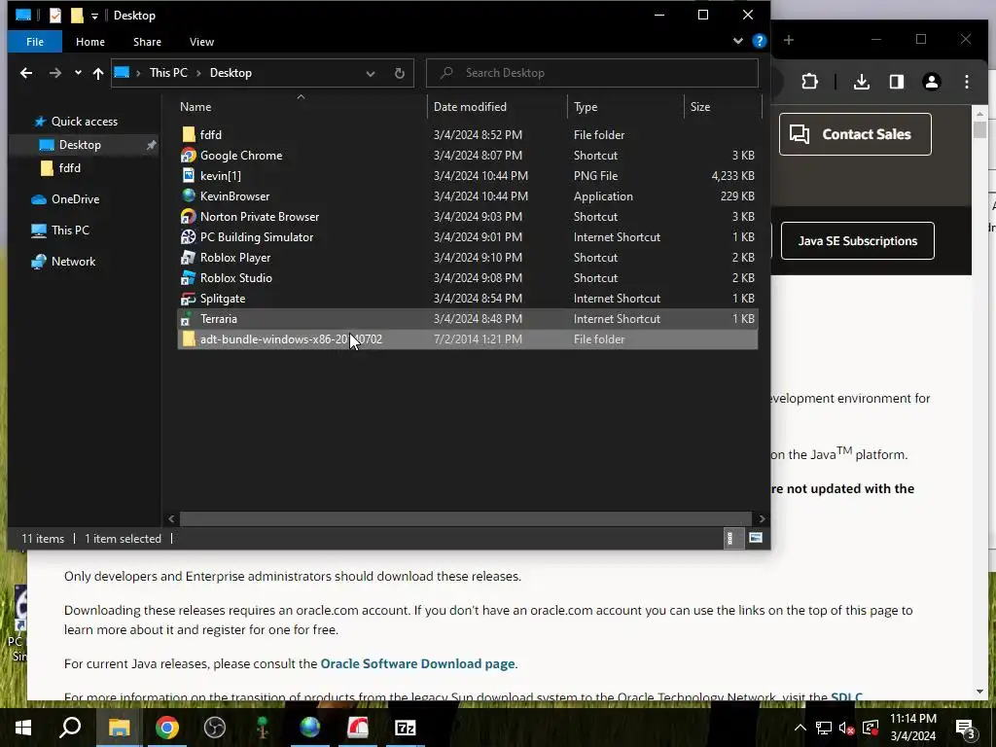Open 7-Zip from taskbar
This screenshot has height=747, width=996.
pos(406,728)
